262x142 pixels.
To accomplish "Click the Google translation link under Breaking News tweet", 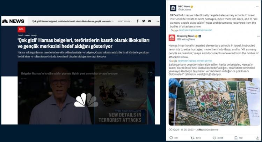I will [x=195, y=61].
